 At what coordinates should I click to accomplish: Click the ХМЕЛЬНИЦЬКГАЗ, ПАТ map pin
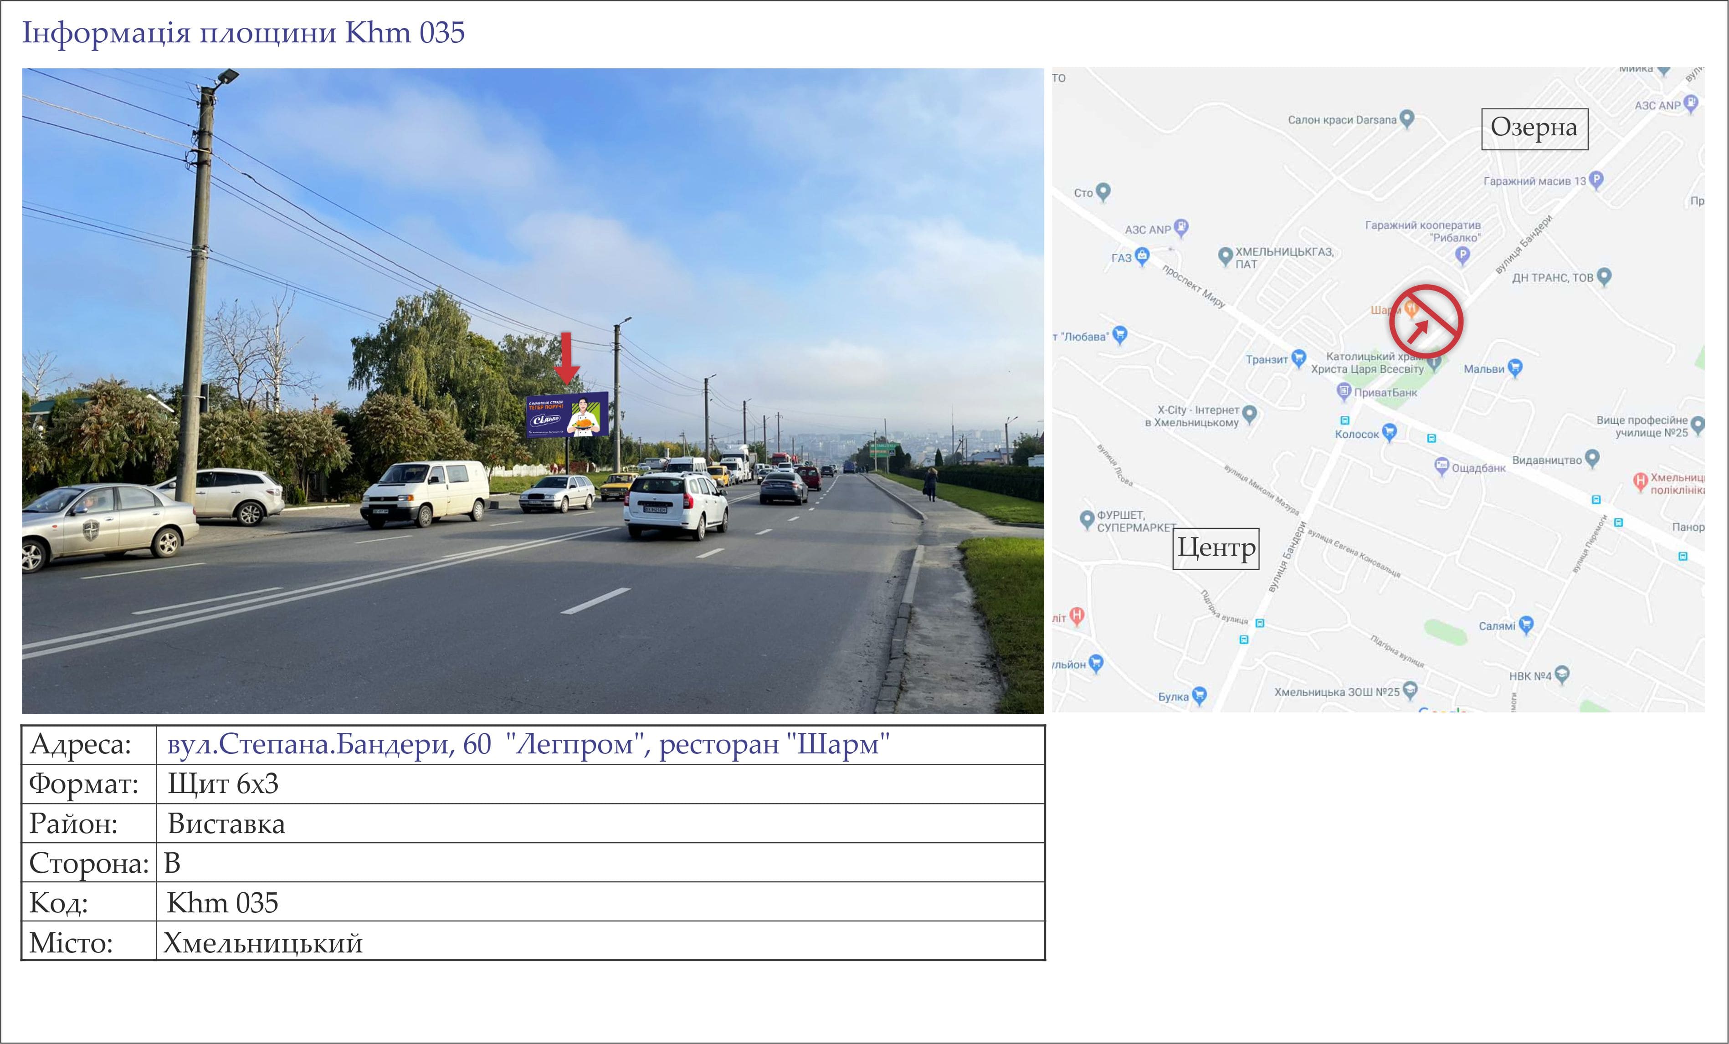click(1225, 256)
